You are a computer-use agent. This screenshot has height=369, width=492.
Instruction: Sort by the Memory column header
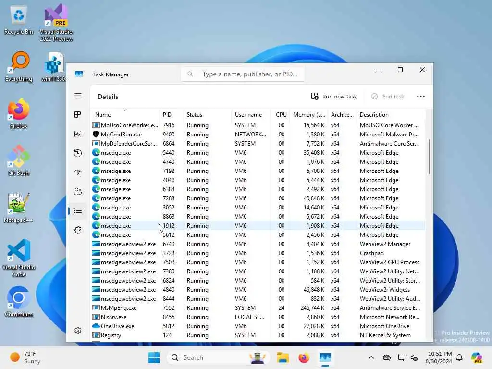[x=309, y=114]
